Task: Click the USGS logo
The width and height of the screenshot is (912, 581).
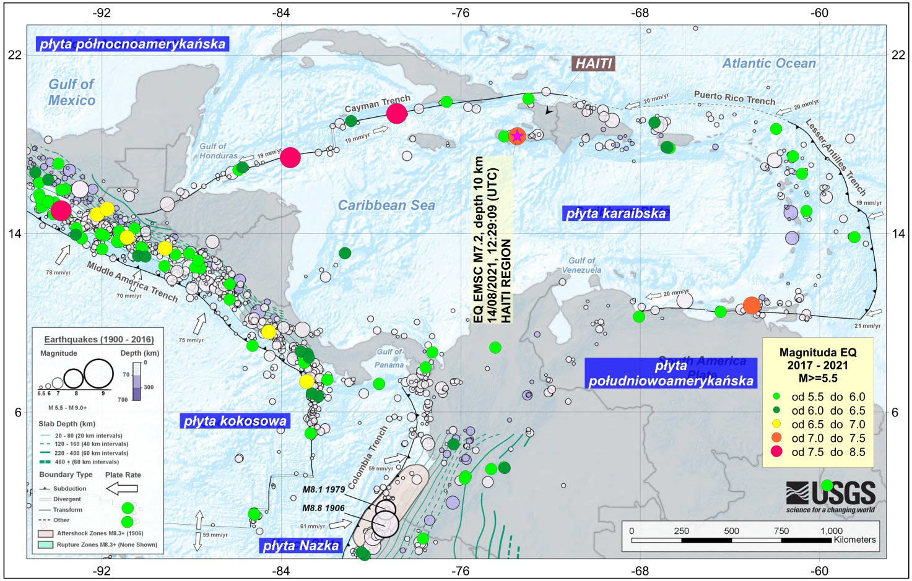Action: click(x=830, y=497)
